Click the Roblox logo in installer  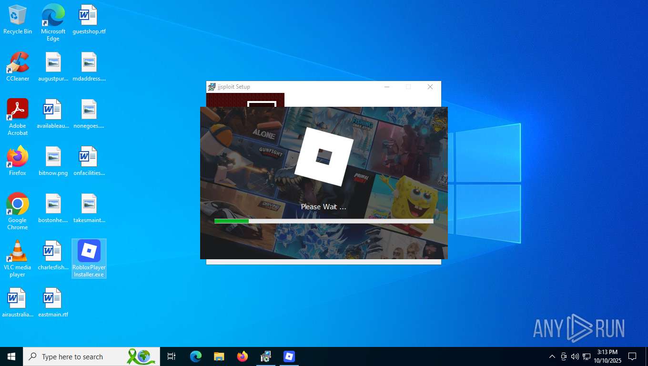(x=324, y=157)
